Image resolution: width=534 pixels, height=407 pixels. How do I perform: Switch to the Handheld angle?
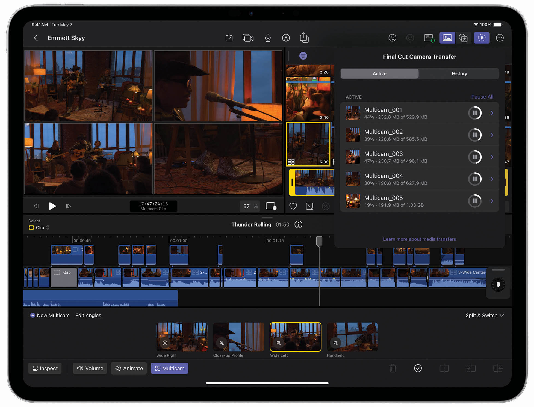coord(352,337)
